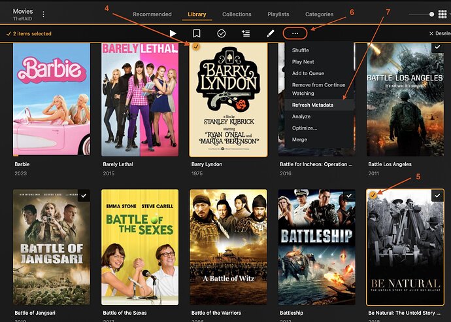Click the 1975 year under Barry Lyndon

click(197, 173)
